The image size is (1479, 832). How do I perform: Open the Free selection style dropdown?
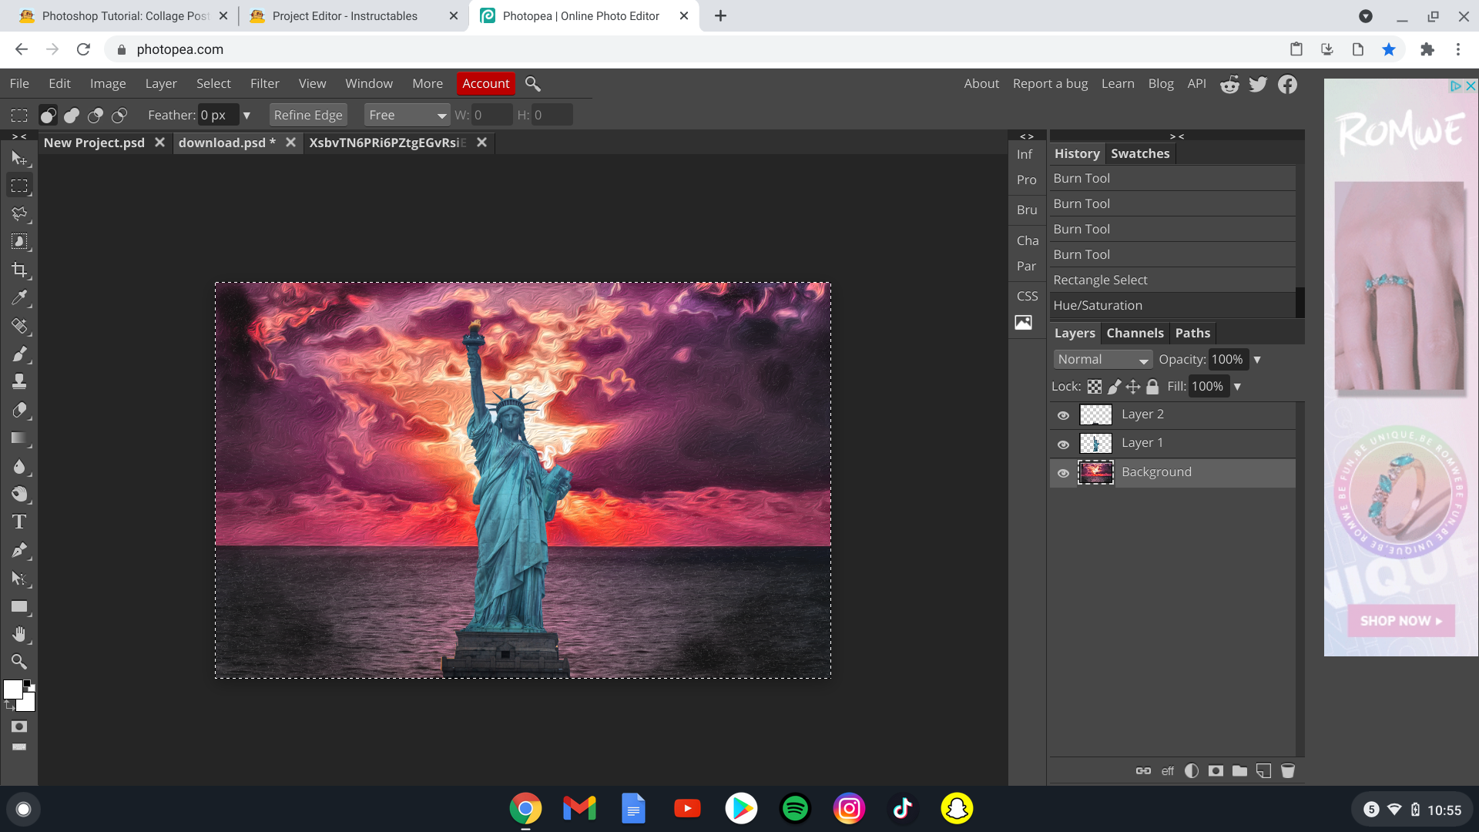coord(407,115)
